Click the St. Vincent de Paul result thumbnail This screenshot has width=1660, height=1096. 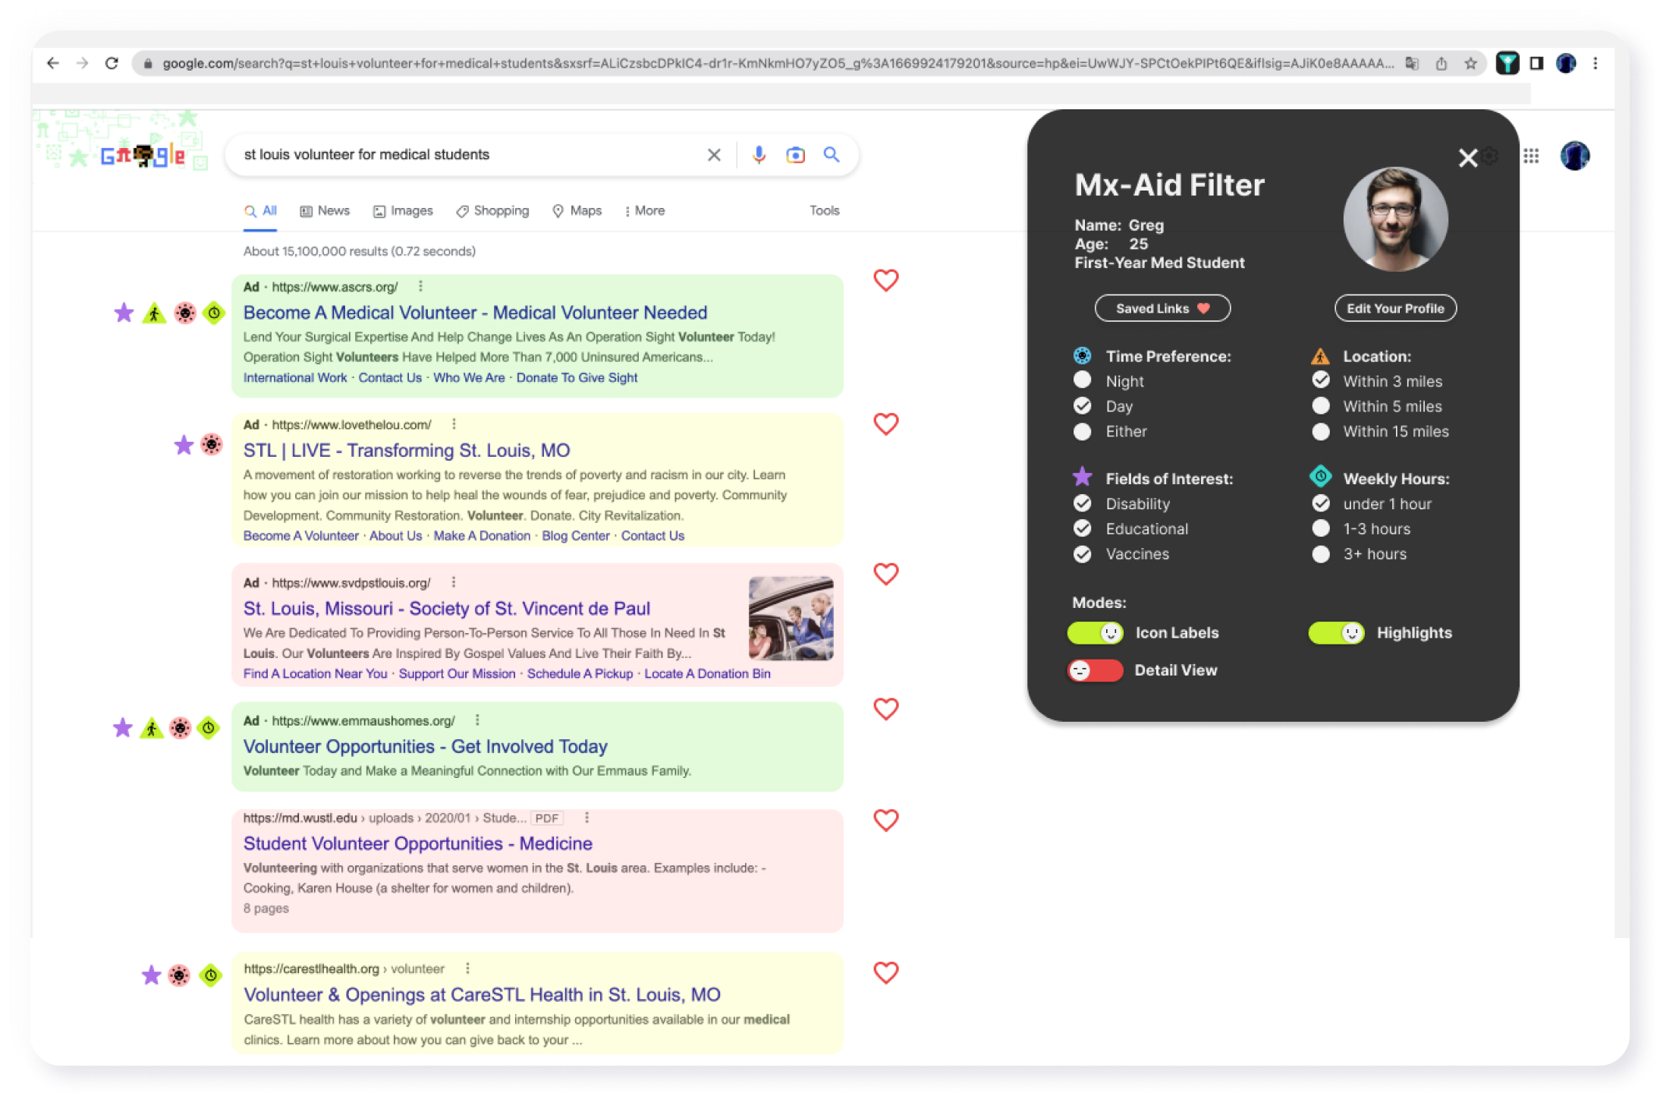click(791, 618)
